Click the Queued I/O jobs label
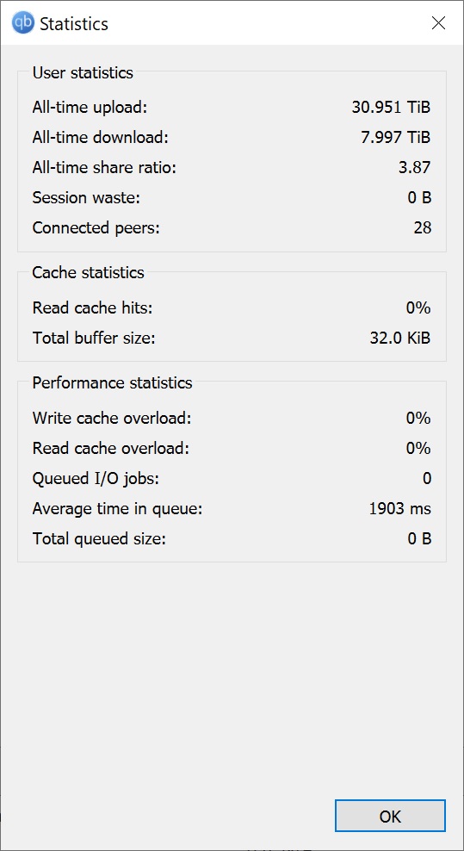 [x=96, y=479]
